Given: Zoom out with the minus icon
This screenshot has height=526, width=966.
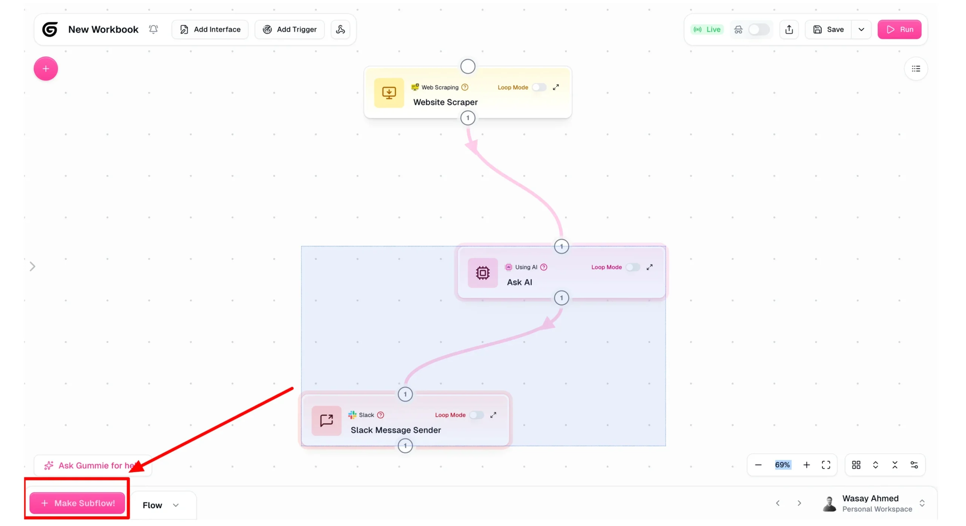Looking at the screenshot, I should click(x=758, y=465).
